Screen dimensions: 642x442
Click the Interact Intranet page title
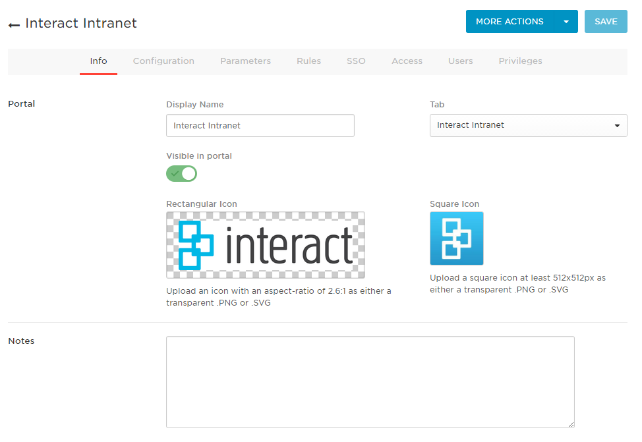(x=81, y=23)
